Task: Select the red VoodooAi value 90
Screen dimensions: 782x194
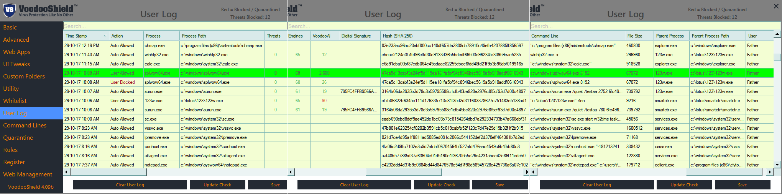Action: pos(324,101)
